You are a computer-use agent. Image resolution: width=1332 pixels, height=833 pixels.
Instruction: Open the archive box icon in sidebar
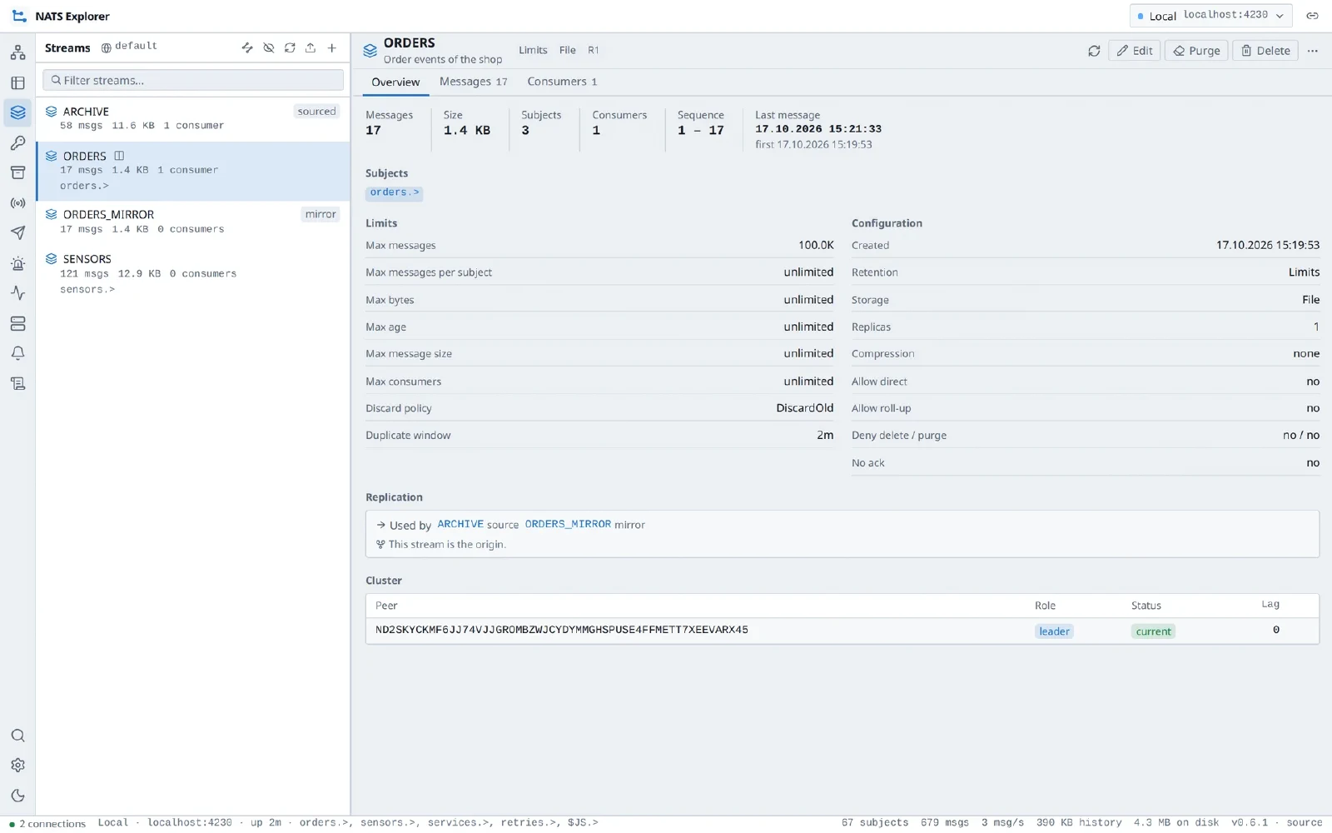[x=17, y=173]
